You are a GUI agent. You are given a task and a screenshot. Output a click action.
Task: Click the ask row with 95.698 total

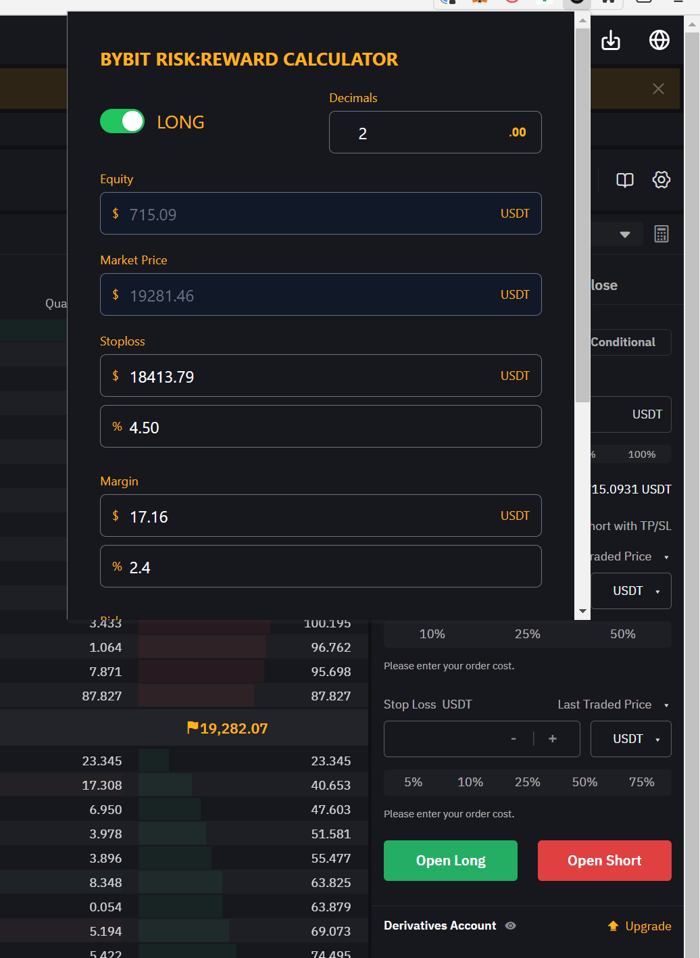coord(184,671)
